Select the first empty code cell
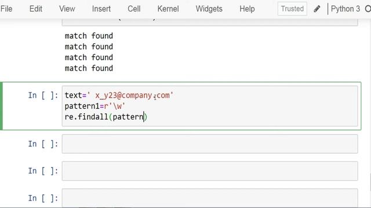 point(210,144)
